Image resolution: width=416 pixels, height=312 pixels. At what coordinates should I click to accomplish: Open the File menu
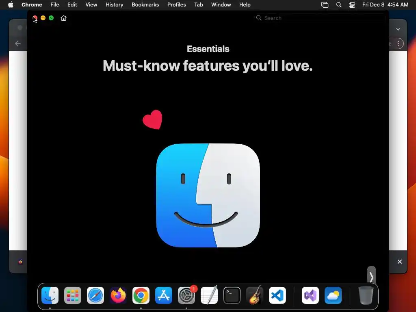click(55, 5)
